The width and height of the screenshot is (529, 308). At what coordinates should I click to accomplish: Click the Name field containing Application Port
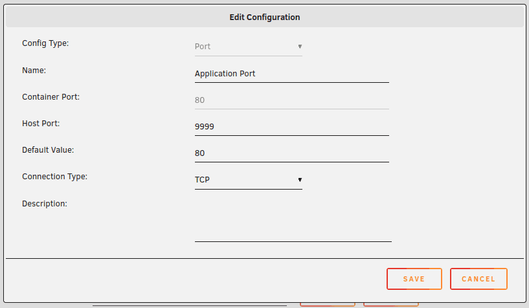[291, 74]
